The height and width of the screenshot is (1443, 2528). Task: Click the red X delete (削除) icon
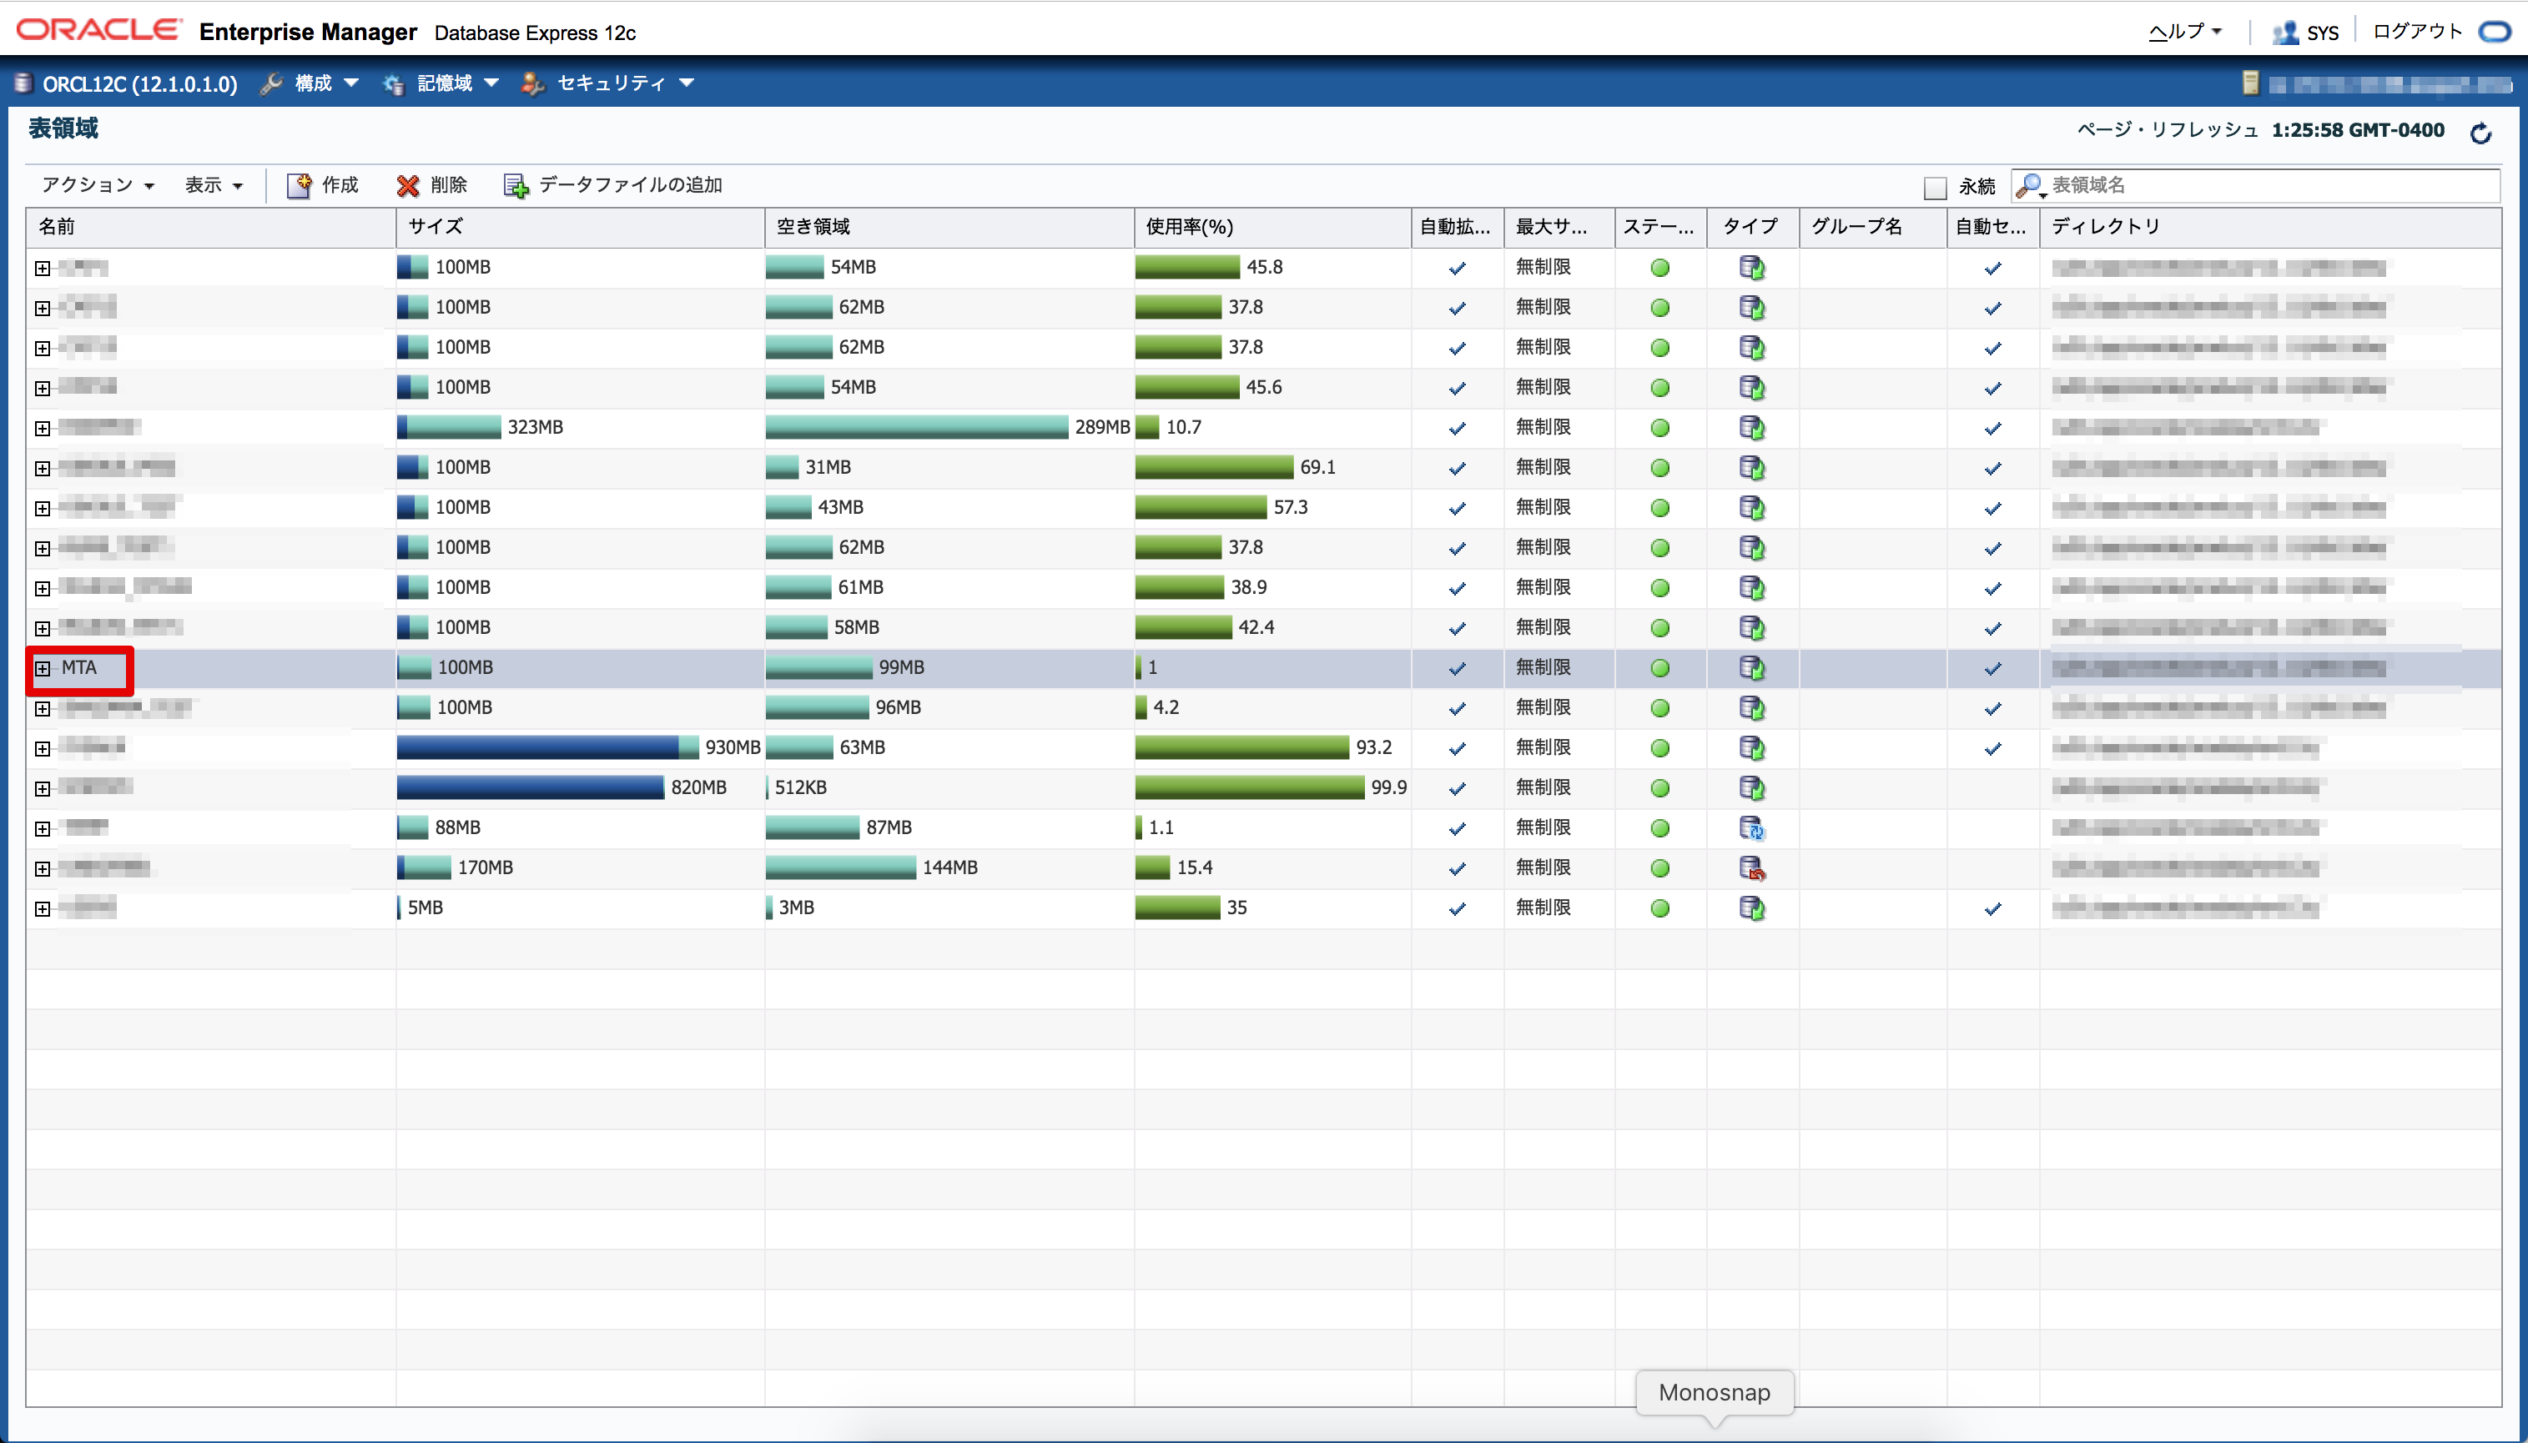coord(407,185)
